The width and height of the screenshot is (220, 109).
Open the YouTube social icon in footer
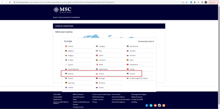[155, 105]
